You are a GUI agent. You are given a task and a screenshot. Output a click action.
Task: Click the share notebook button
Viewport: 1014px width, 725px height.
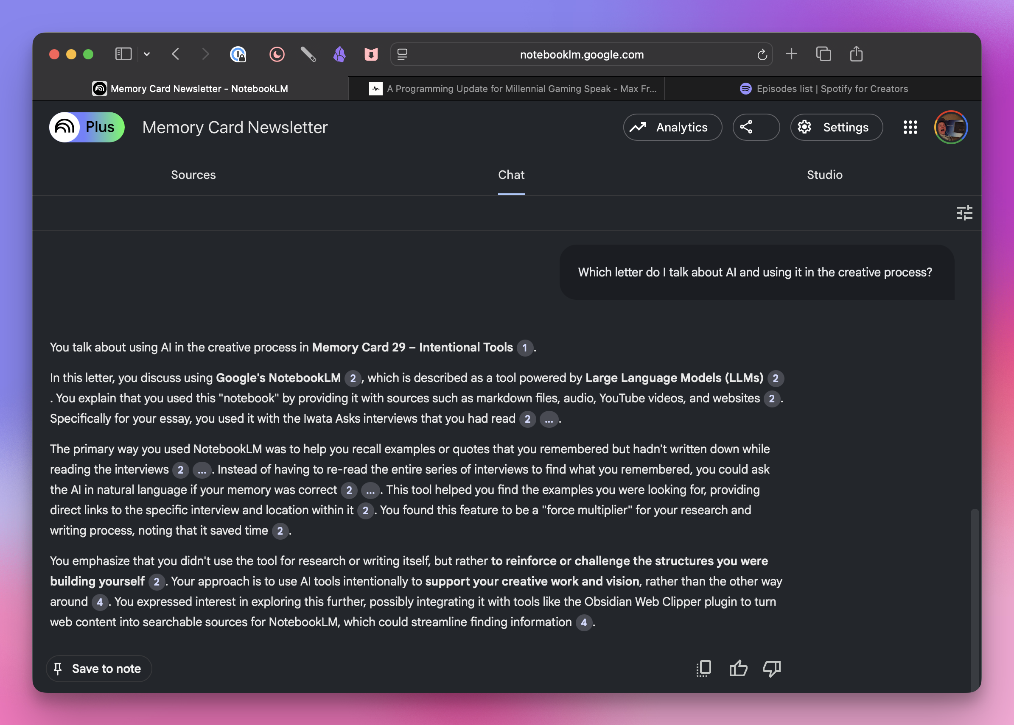756,127
